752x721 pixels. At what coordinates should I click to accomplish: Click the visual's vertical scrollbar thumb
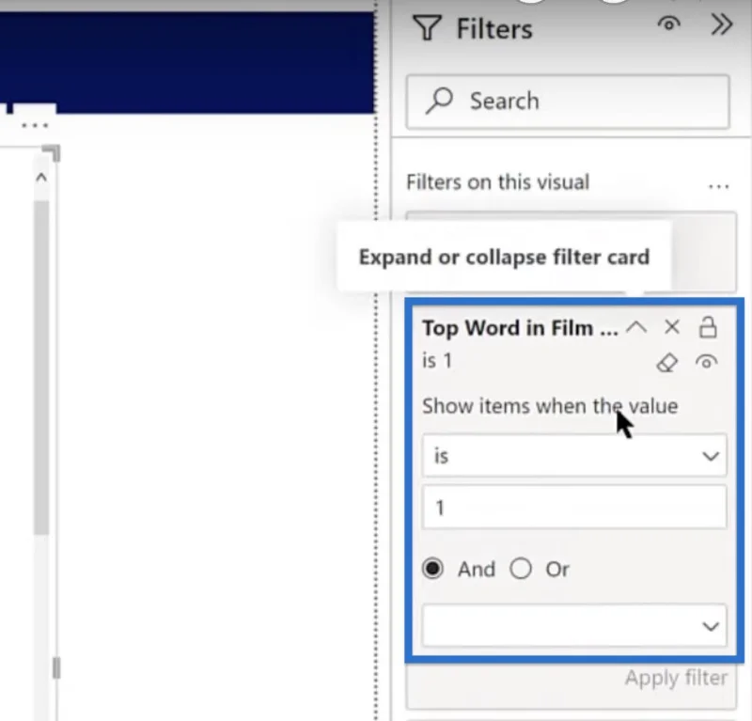[x=41, y=367]
